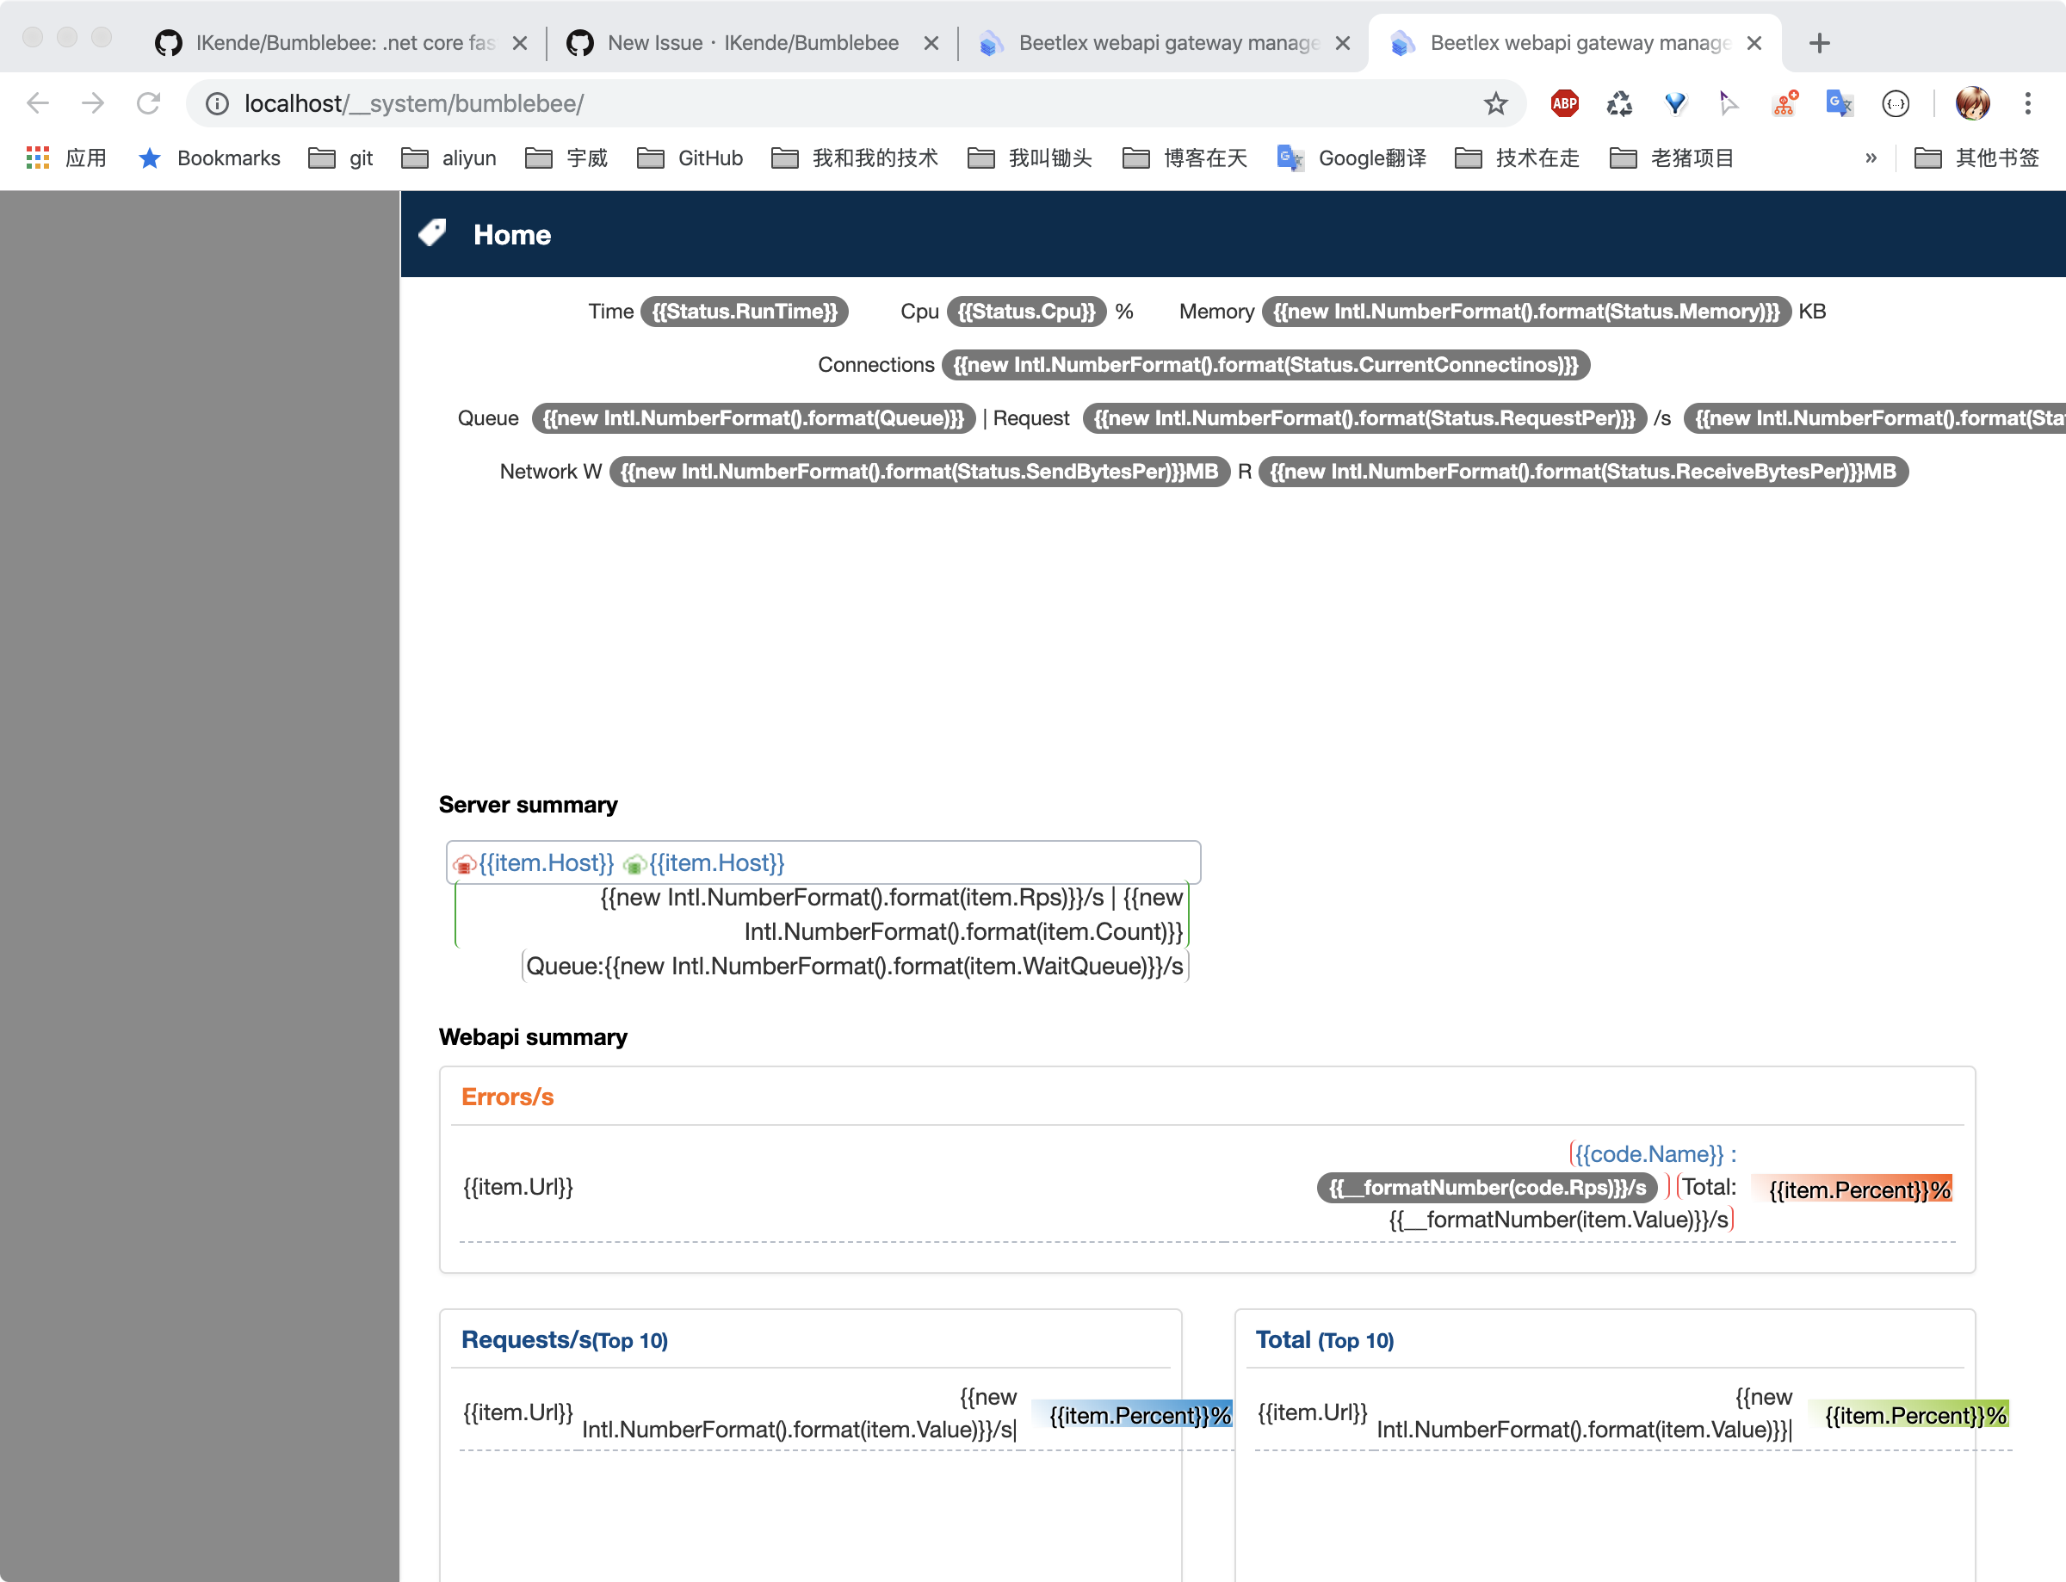Open the Google Translate extension

pyautogui.click(x=1838, y=103)
